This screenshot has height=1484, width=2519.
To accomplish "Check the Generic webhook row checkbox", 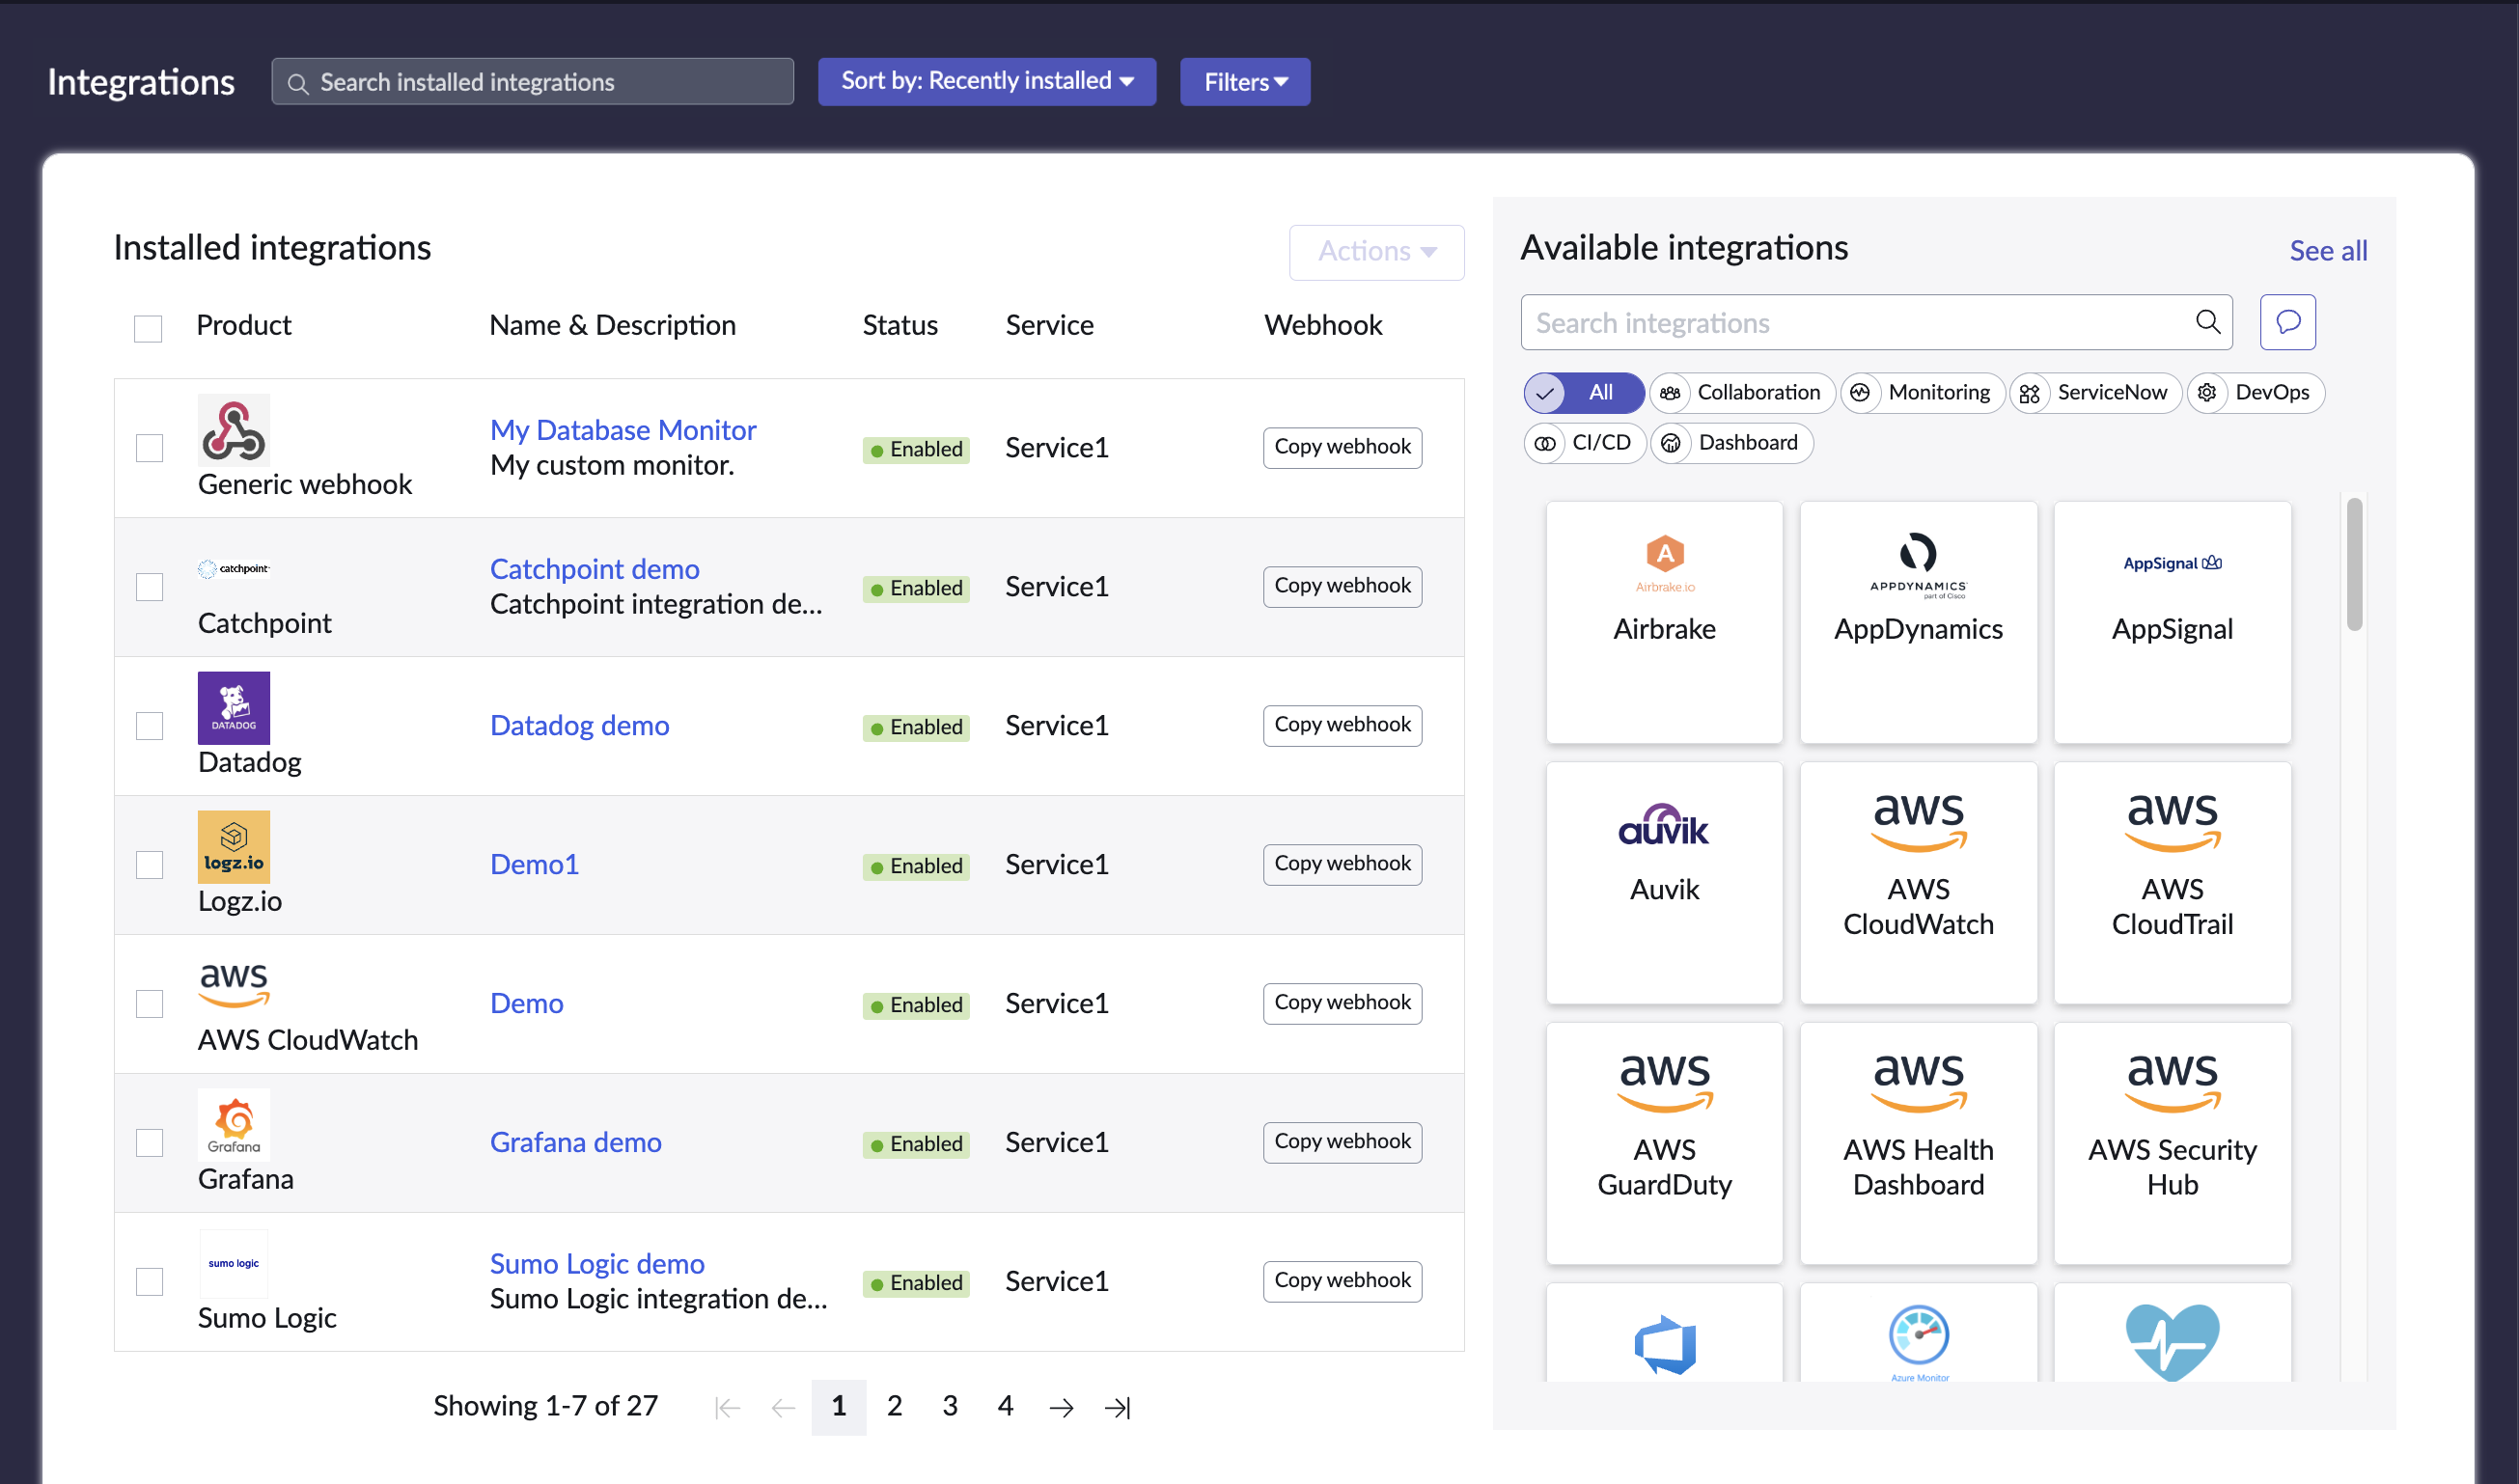I will (149, 448).
